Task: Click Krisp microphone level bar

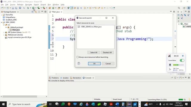Action: click(178, 65)
